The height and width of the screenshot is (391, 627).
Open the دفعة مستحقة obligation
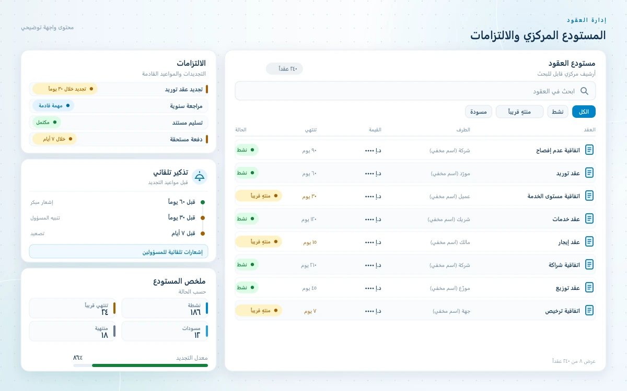[119, 139]
